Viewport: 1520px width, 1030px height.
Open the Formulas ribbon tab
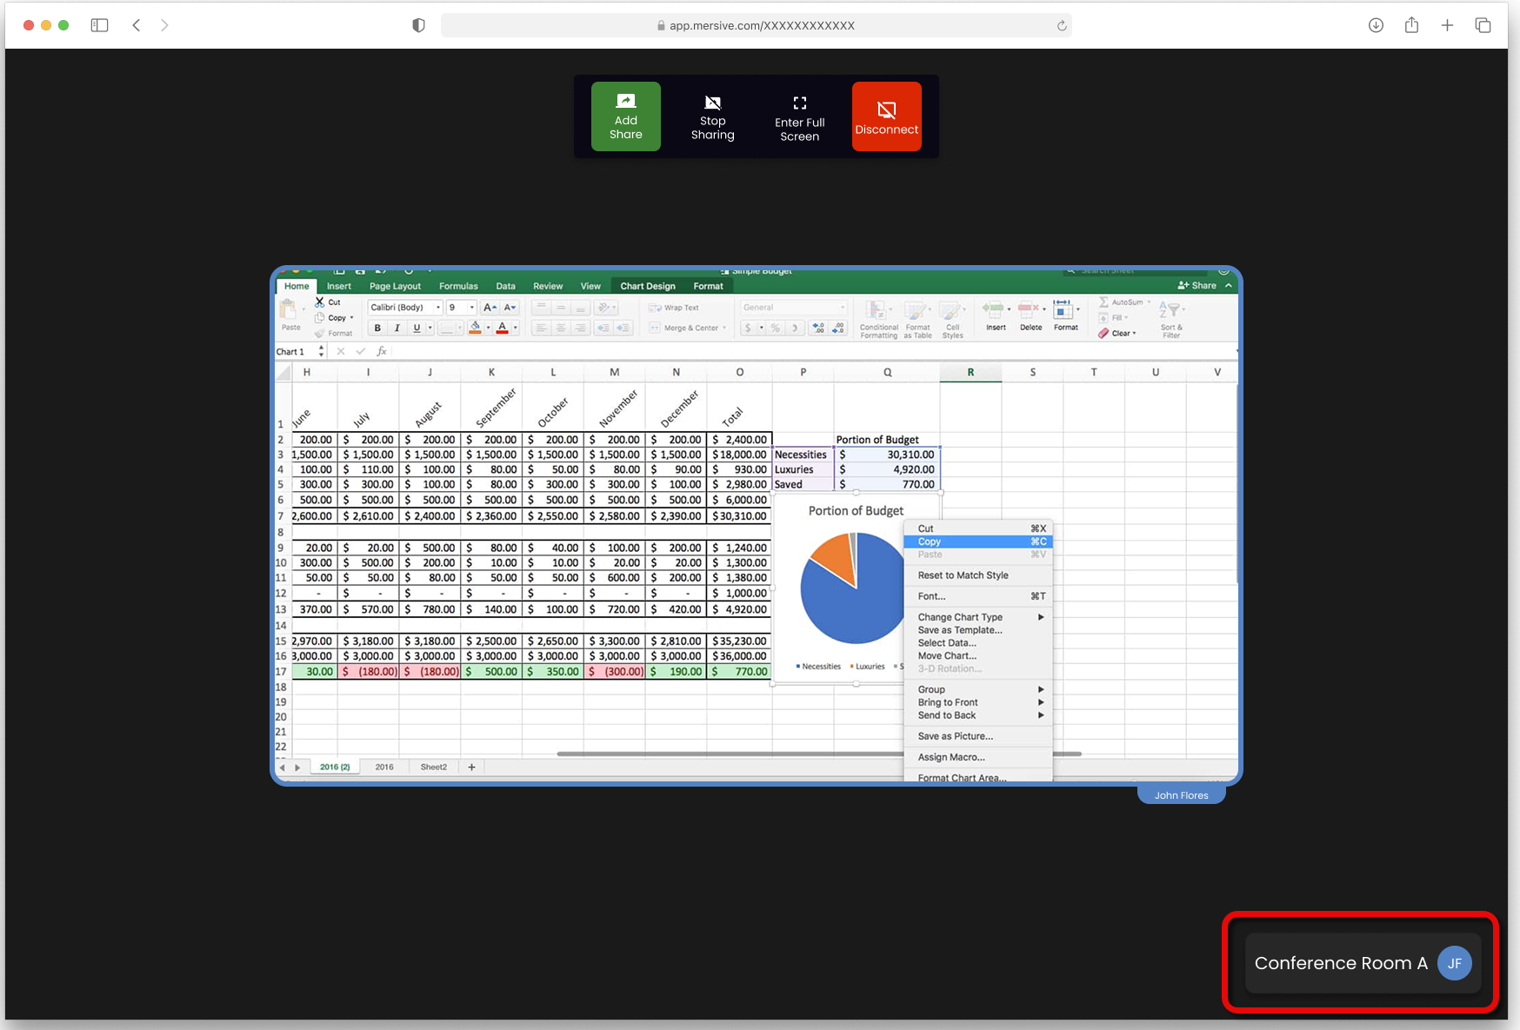(458, 286)
